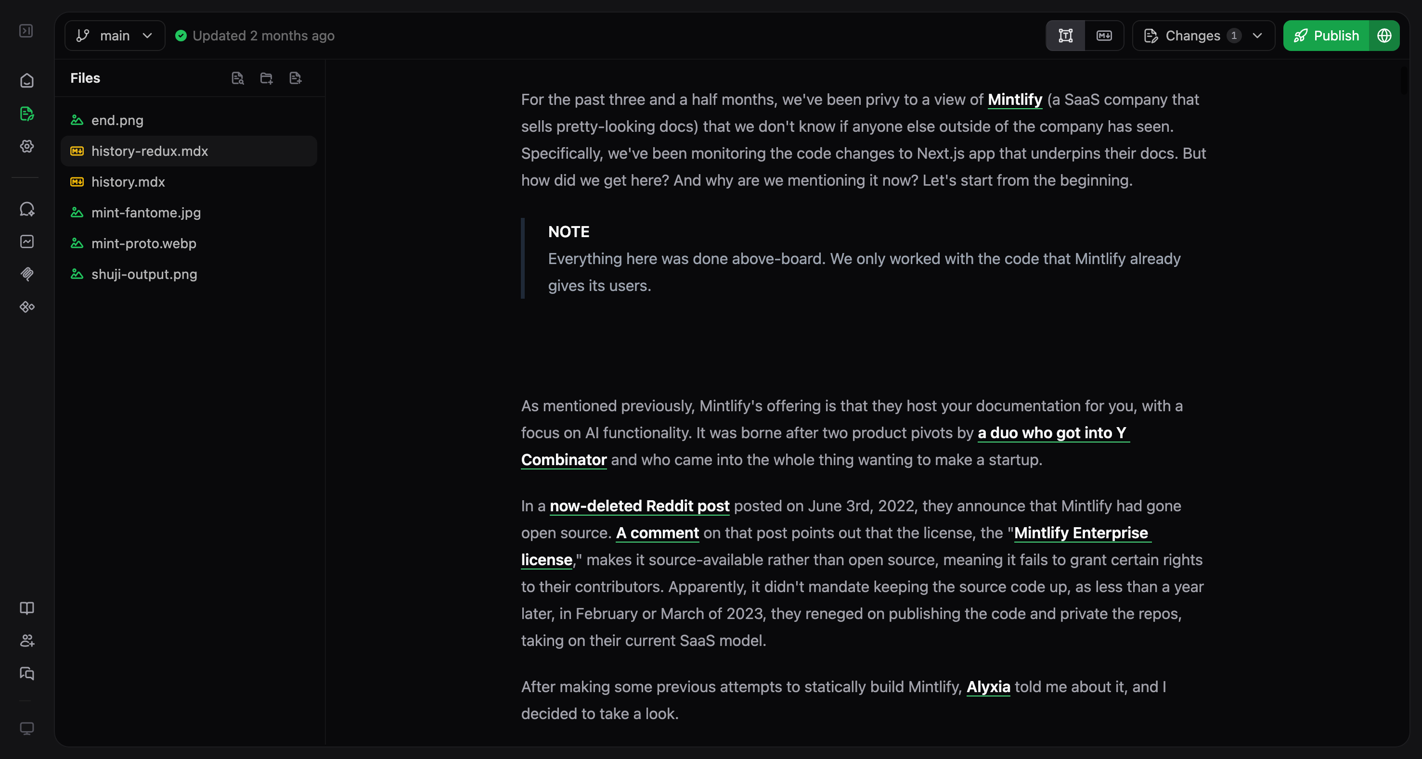Toggle the site preview monitor icon
Image resolution: width=1422 pixels, height=759 pixels.
(x=26, y=728)
